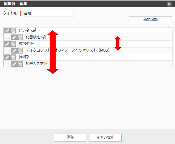Delete the PC操作系 item with trash icon

(x=13, y=44)
